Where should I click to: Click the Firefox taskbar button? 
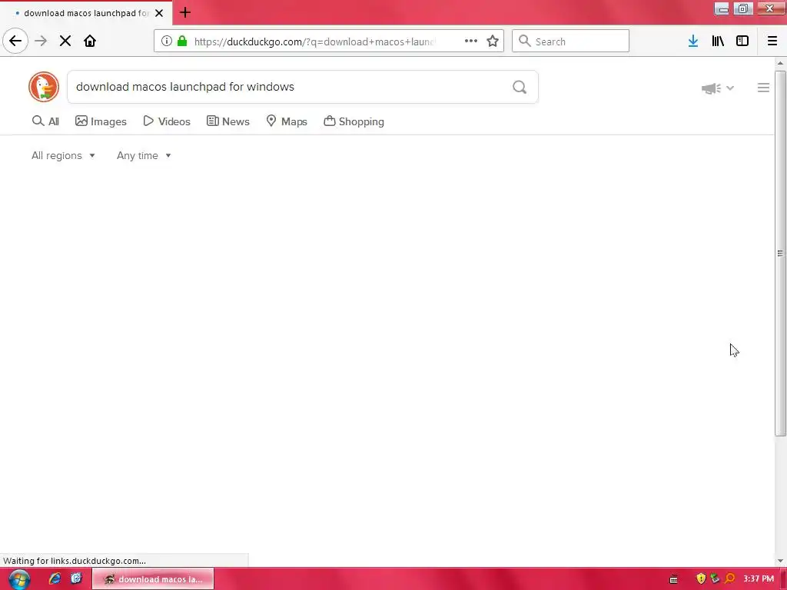(153, 579)
